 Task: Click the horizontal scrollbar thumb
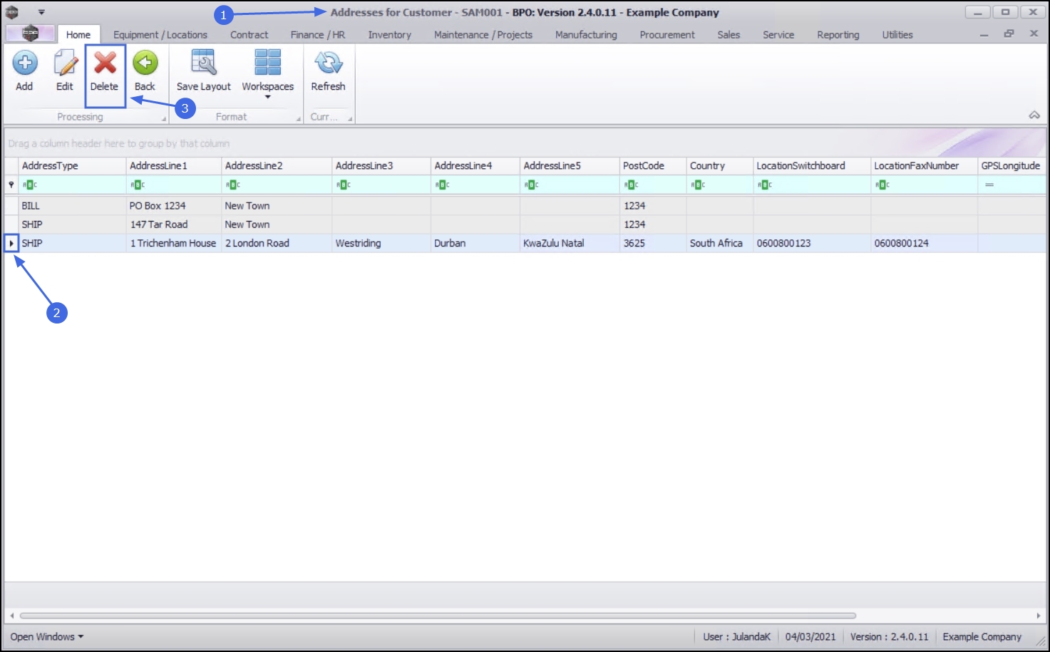[x=438, y=616]
